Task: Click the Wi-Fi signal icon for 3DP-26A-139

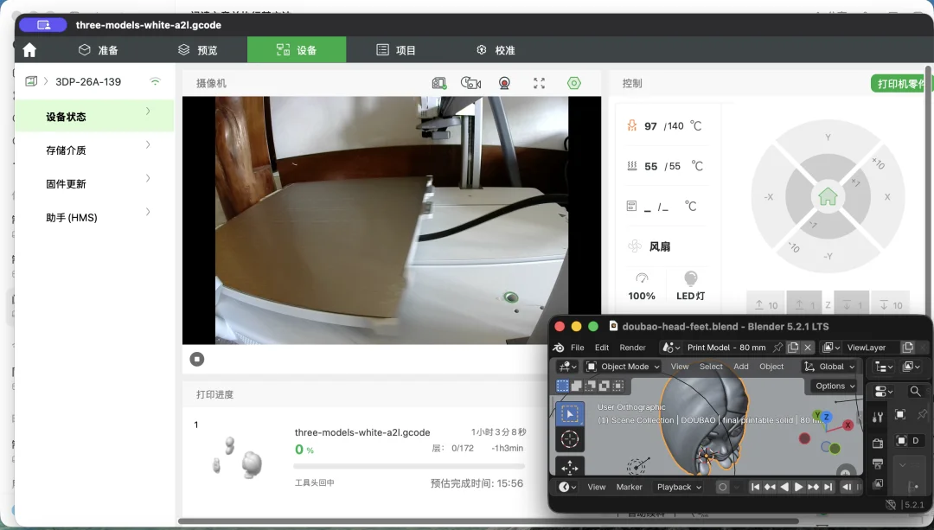Action: 155,81
